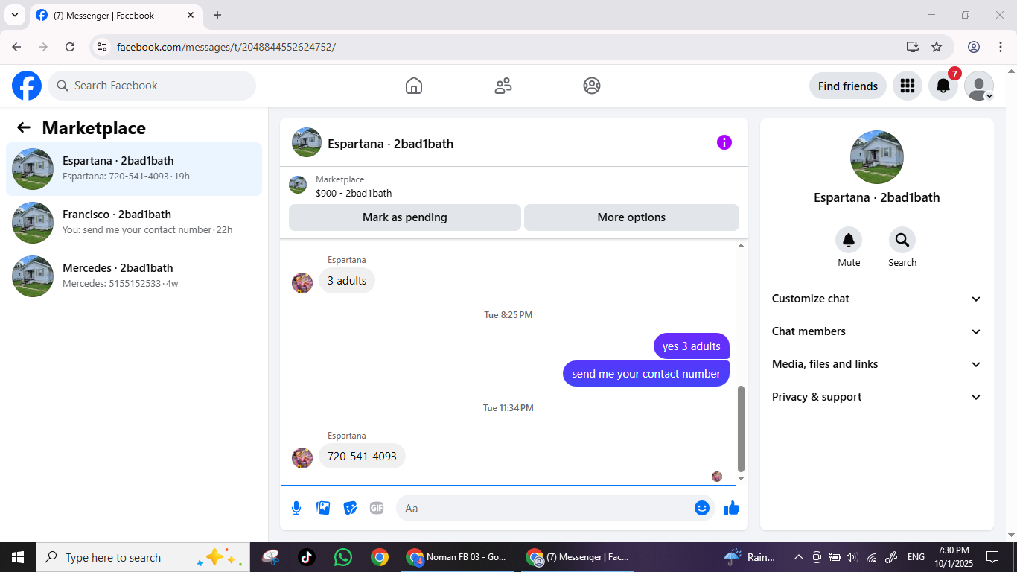Choose a sticker icon
The width and height of the screenshot is (1017, 572).
(350, 508)
